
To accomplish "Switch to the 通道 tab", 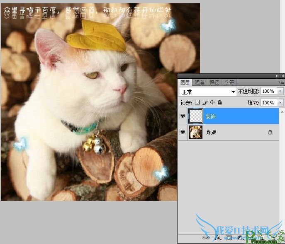I will click(x=200, y=82).
